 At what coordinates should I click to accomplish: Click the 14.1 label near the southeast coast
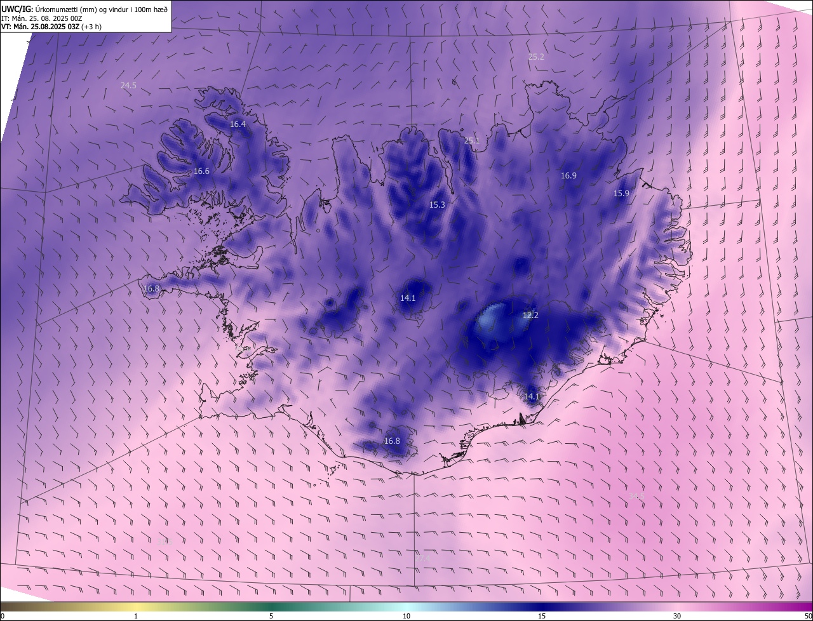(531, 396)
